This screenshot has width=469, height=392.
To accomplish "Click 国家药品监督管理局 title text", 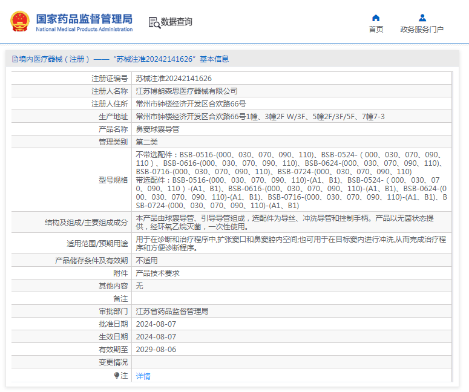I will (x=84, y=19).
